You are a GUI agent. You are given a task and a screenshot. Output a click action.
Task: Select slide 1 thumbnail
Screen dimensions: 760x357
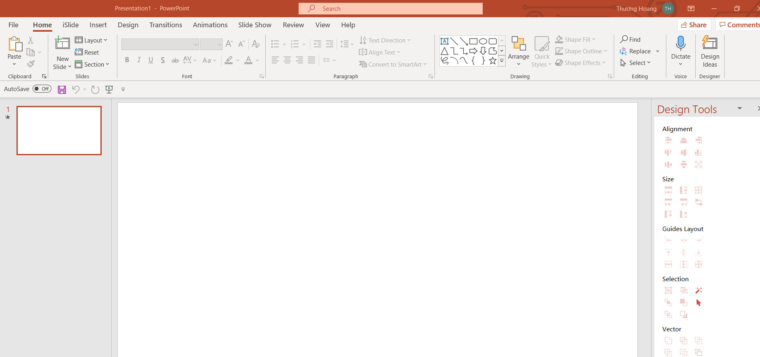coord(59,130)
